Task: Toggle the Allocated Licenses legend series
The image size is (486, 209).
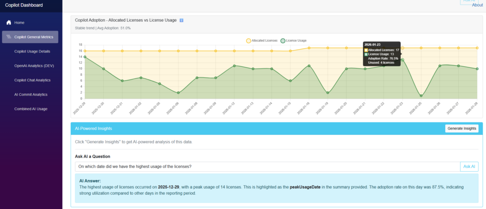Action: coord(262,41)
